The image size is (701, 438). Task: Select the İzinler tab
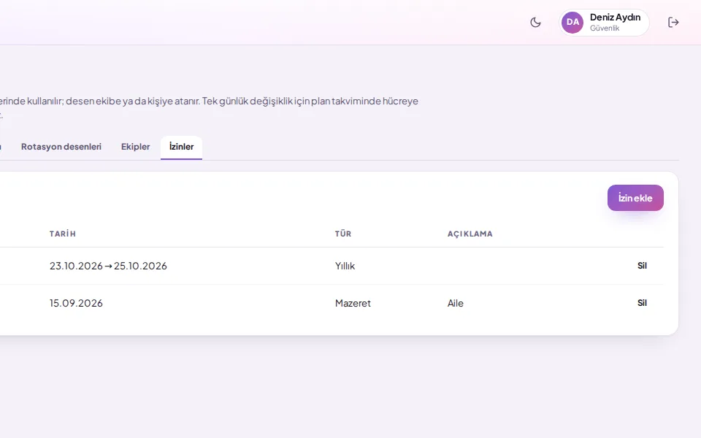[182, 147]
